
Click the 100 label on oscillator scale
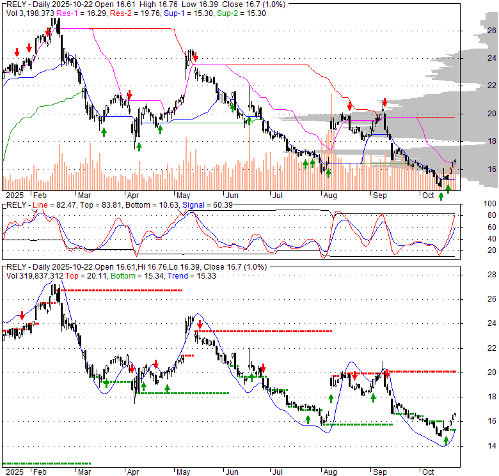click(x=490, y=204)
